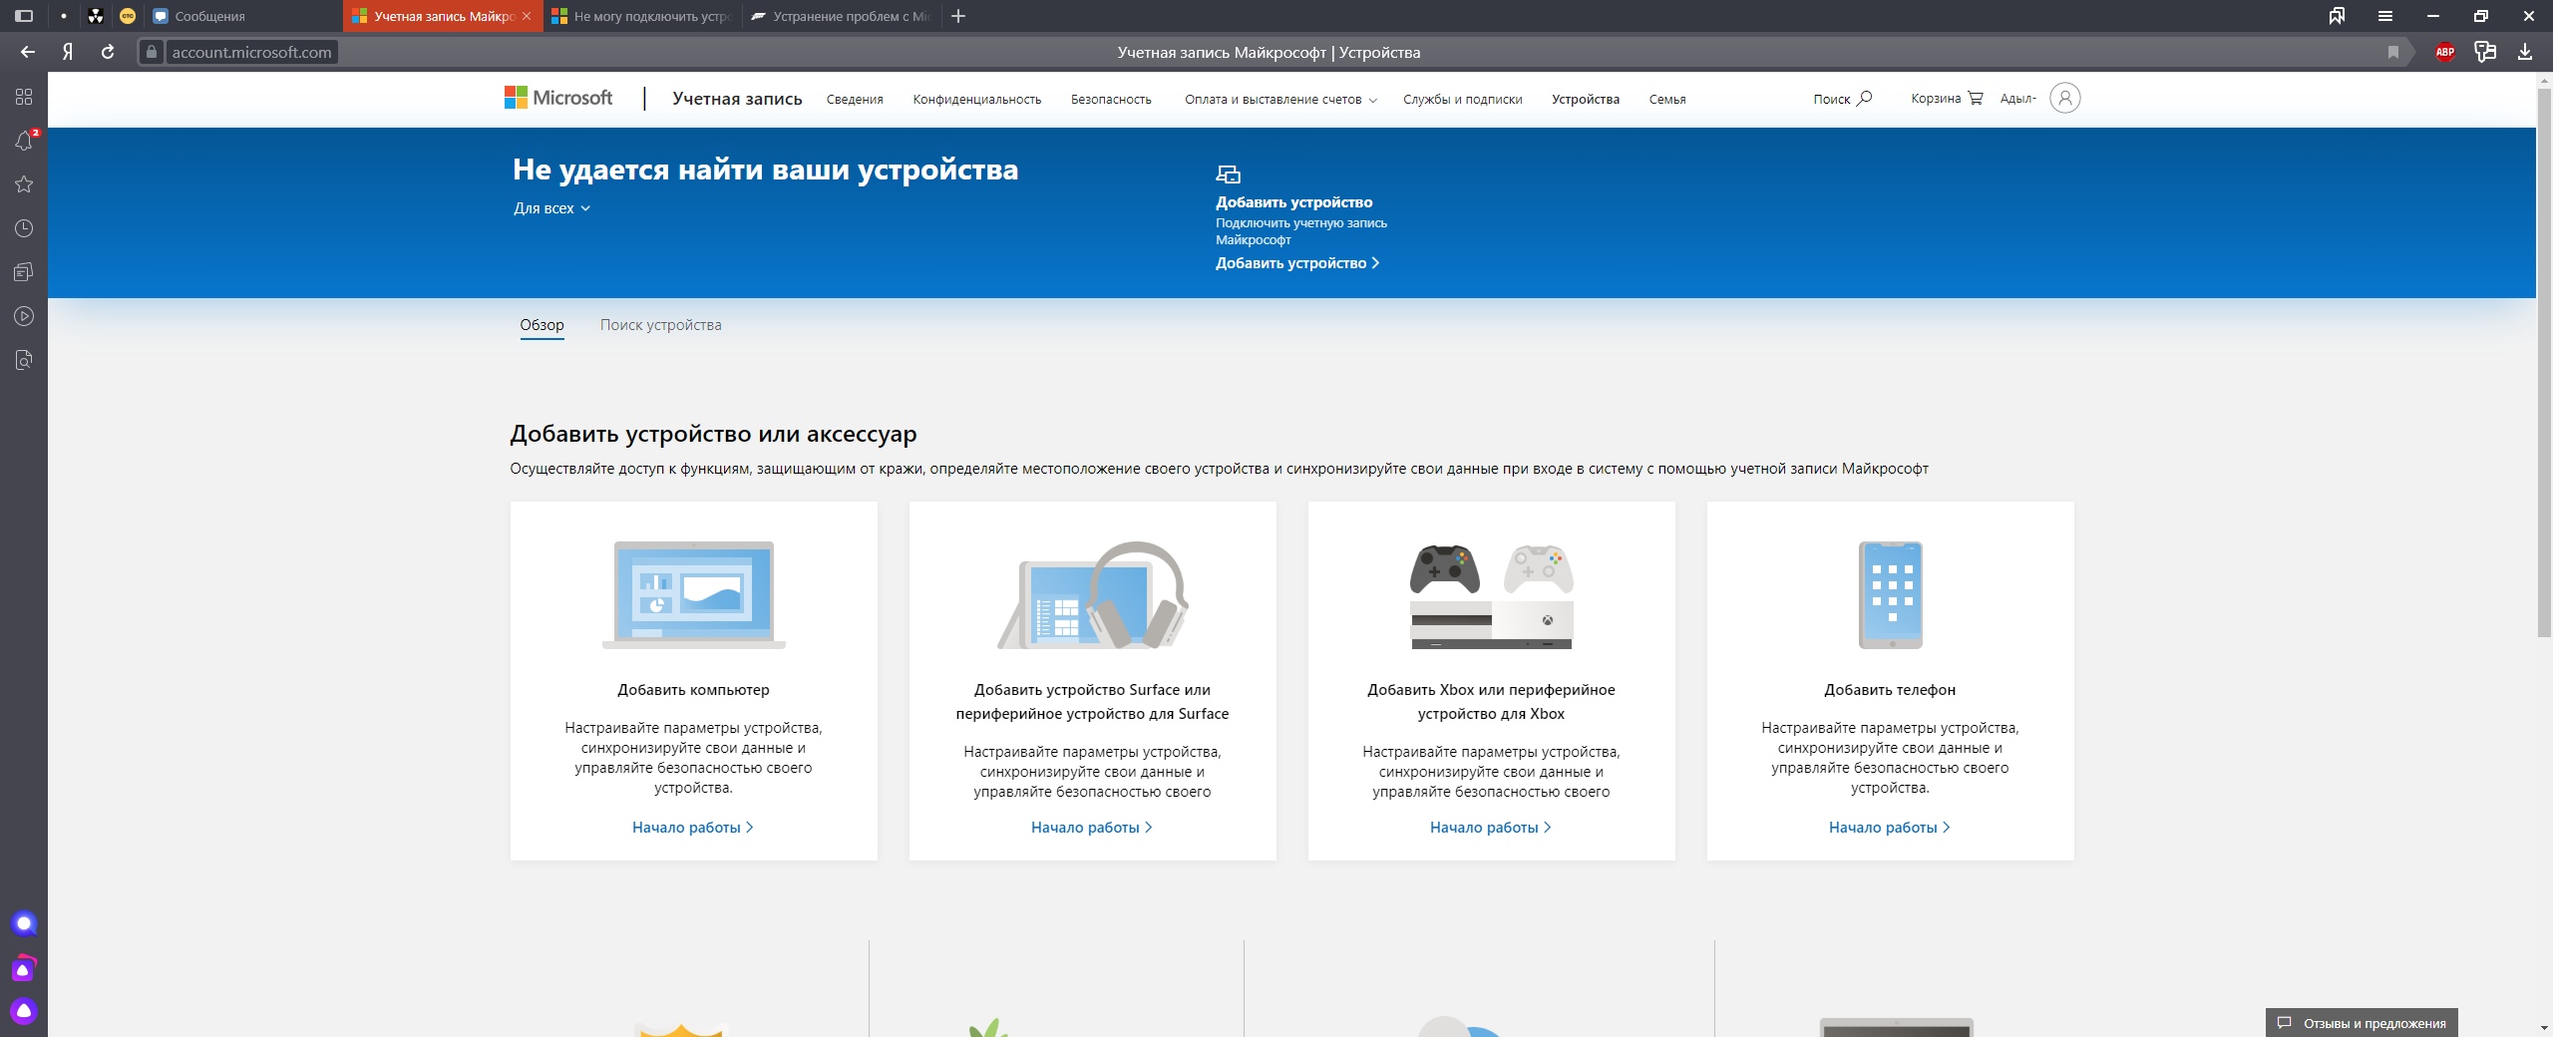The image size is (2553, 1037).
Task: Click the pinned tab with yellow icon
Action: [128, 16]
